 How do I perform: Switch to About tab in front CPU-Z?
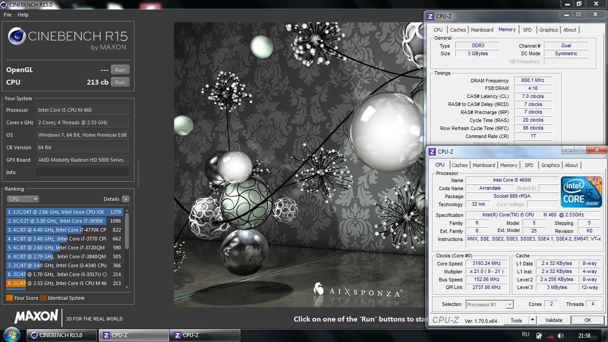point(572,165)
